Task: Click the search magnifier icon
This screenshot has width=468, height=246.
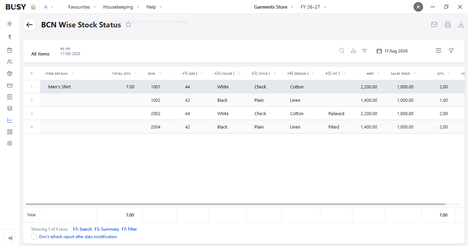Action: pyautogui.click(x=342, y=51)
